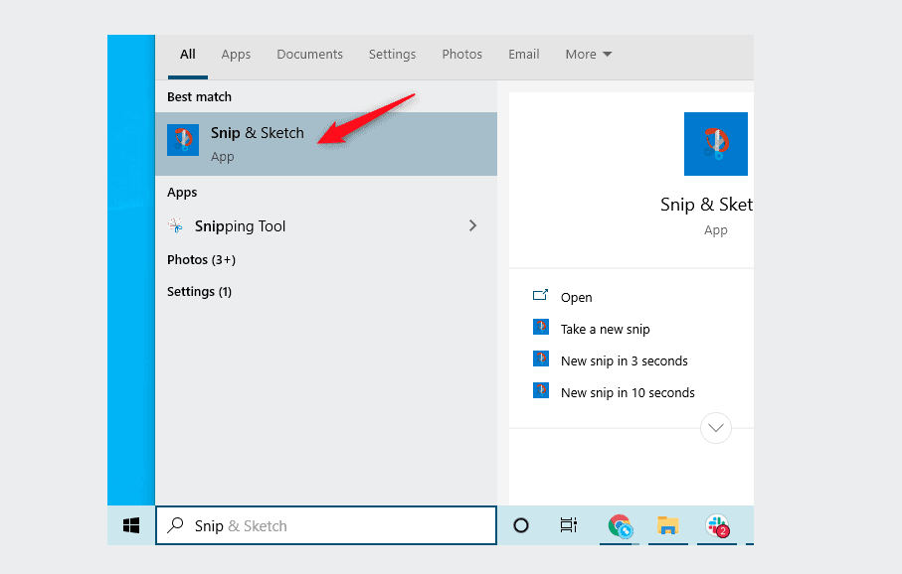Launch Chrome from the taskbar
The width and height of the screenshot is (902, 574).
tap(621, 526)
